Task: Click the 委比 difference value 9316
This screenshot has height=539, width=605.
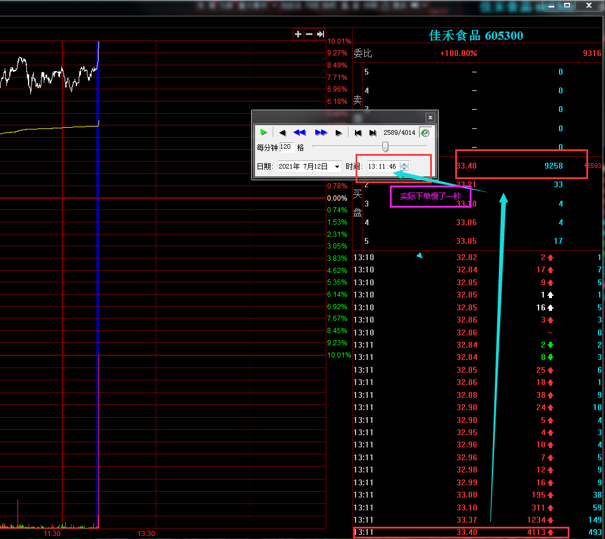Action: [592, 53]
